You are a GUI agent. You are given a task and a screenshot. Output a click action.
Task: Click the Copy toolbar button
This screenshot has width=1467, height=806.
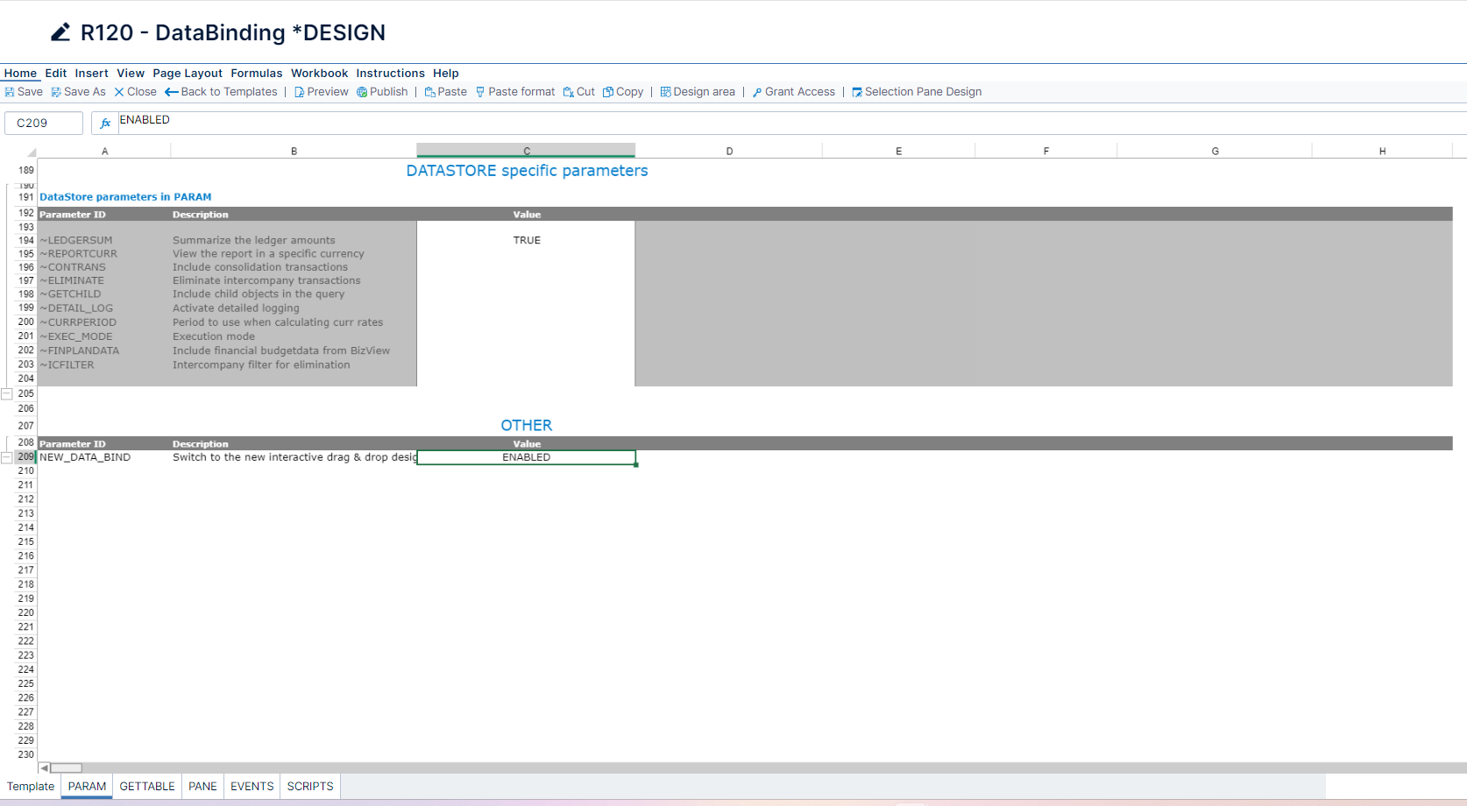click(x=623, y=92)
